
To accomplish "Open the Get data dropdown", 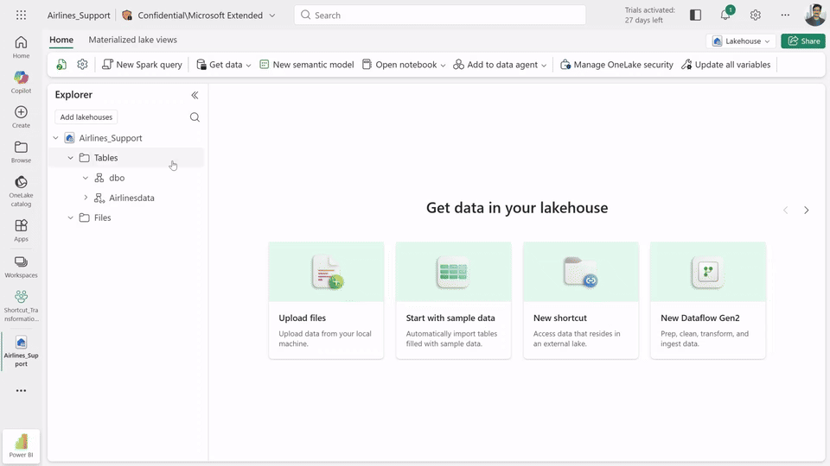I will [x=223, y=65].
